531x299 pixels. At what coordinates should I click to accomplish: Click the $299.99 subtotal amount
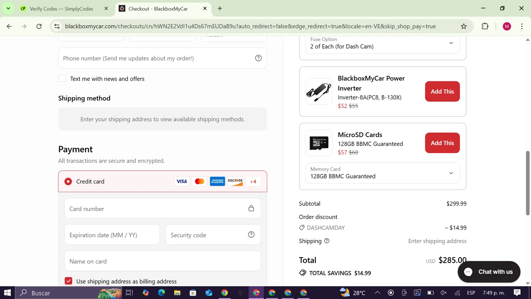[456, 204]
